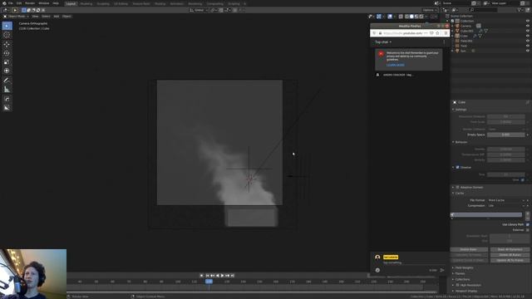Hide Collection using its eye icon
The width and height of the screenshot is (532, 299).
pos(528,21)
